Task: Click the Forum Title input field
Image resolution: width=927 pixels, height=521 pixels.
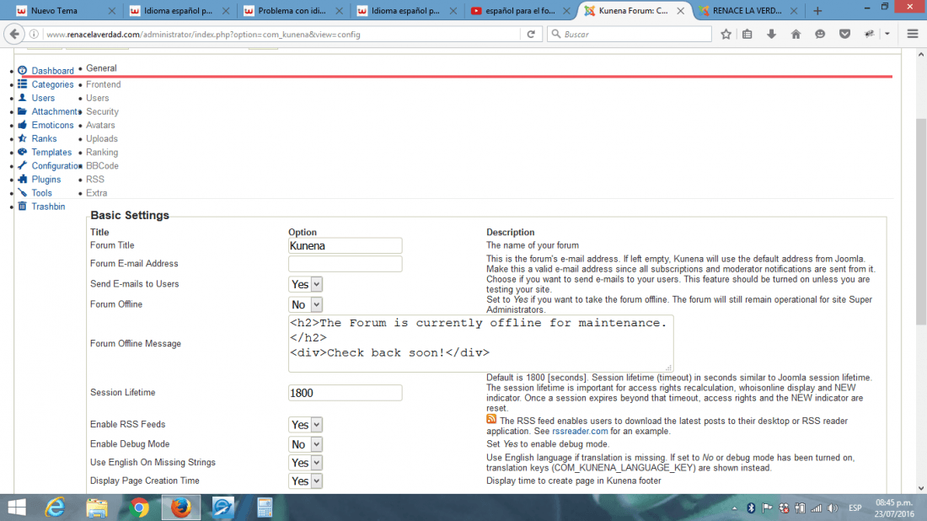Action: coord(346,245)
